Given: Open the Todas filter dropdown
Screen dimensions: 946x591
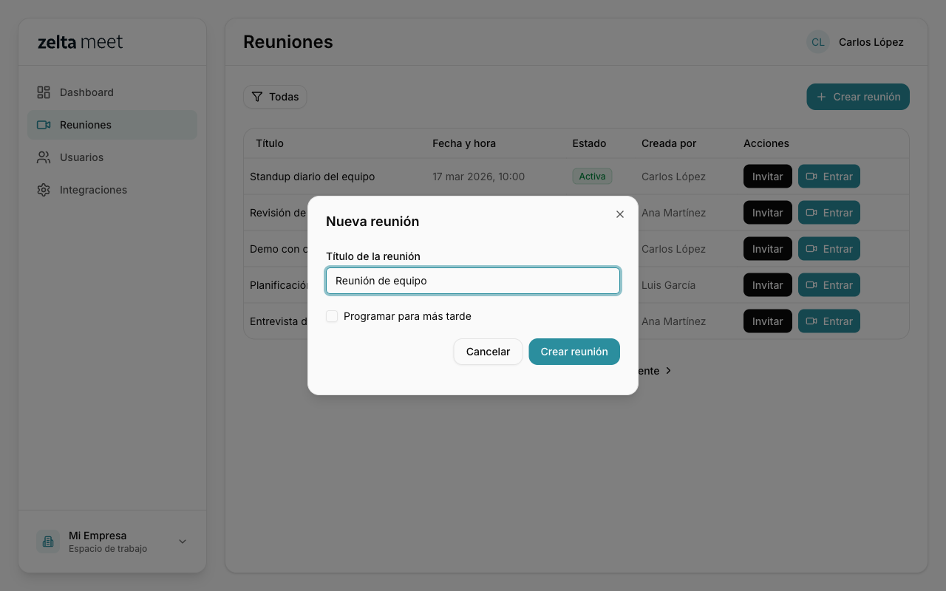Looking at the screenshot, I should point(275,97).
